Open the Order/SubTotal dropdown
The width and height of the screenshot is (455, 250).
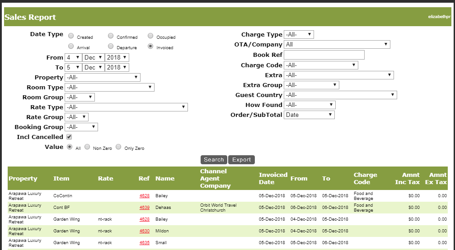point(309,115)
